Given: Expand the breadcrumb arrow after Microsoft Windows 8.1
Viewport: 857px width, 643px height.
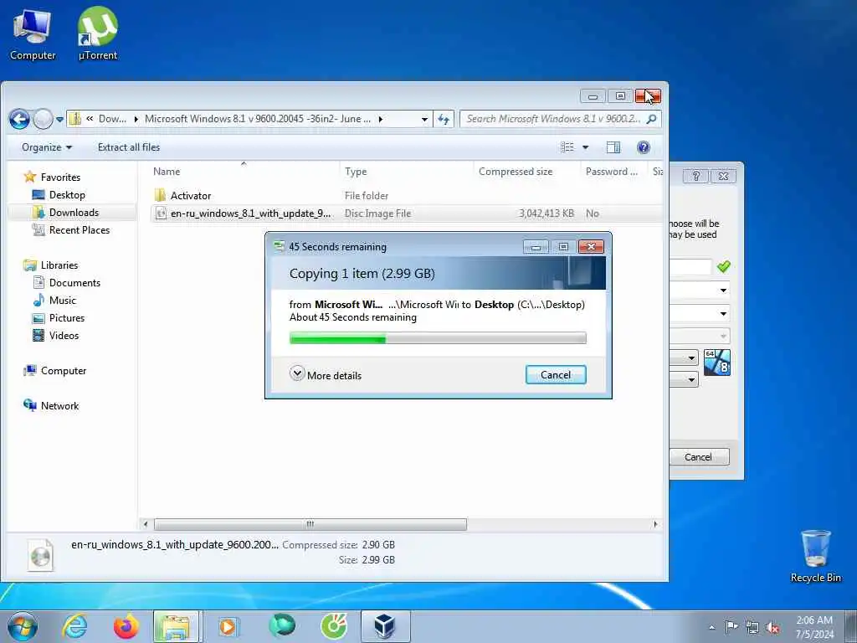Looking at the screenshot, I should [381, 119].
